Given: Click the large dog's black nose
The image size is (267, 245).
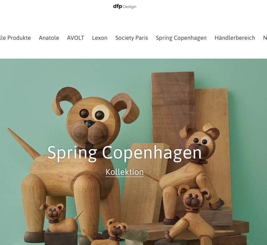Looking at the screenshot, I should click(x=90, y=123).
